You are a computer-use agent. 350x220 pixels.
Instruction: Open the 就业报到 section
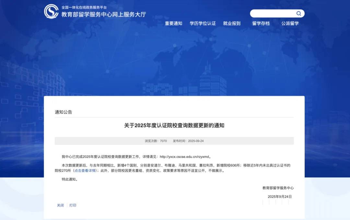click(x=232, y=23)
